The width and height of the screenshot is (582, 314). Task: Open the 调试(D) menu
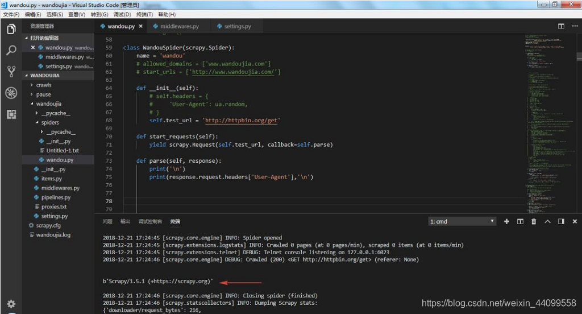[122, 14]
